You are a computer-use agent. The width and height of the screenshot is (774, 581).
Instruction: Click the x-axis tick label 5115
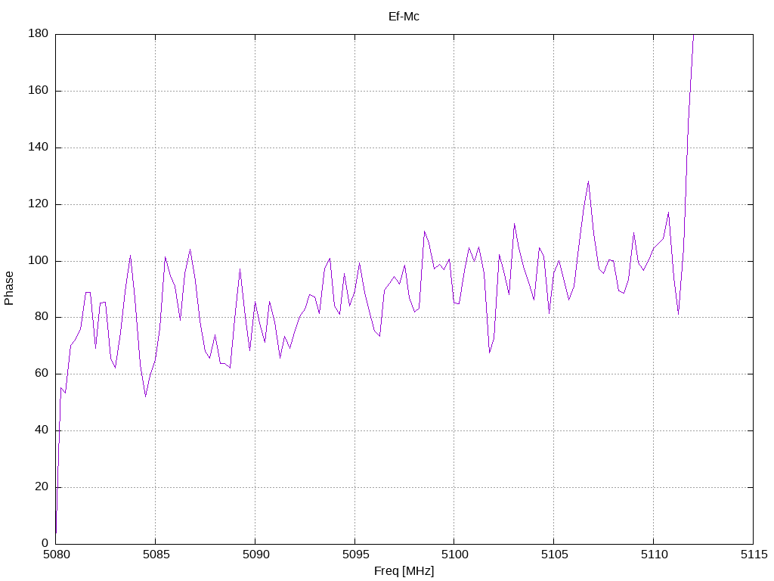[x=754, y=555]
